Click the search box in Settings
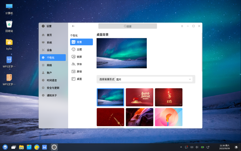This screenshot has width=241, height=151. coord(127,26)
